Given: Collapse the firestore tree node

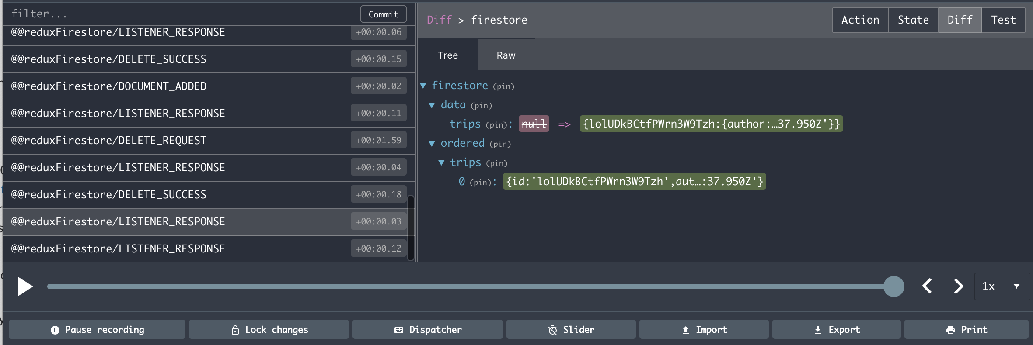Looking at the screenshot, I should click(x=423, y=86).
